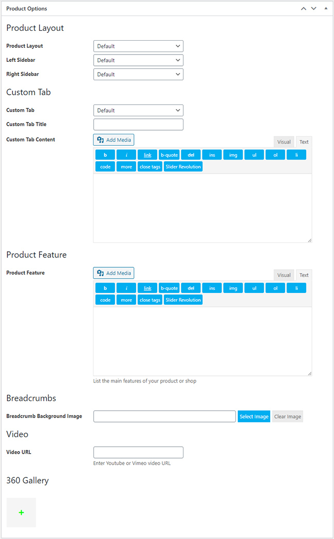The width and height of the screenshot is (334, 539).
Task: Click 'del' button in Product Feature editor
Action: 191,288
